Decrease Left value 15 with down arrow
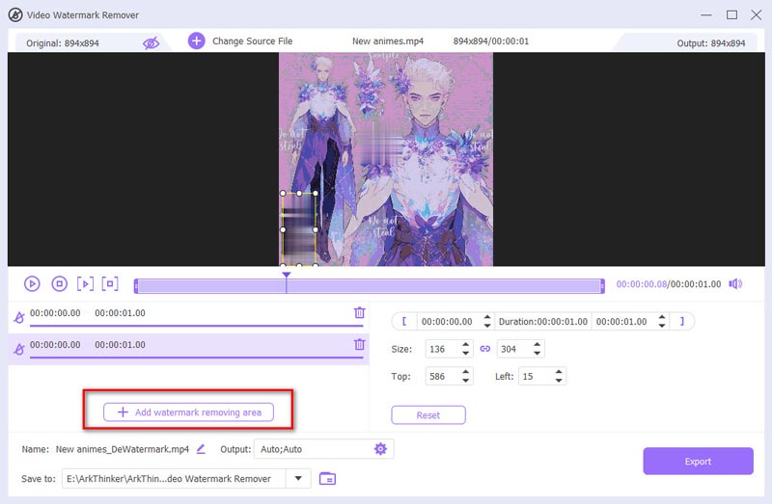Image resolution: width=772 pixels, height=504 pixels. click(559, 381)
